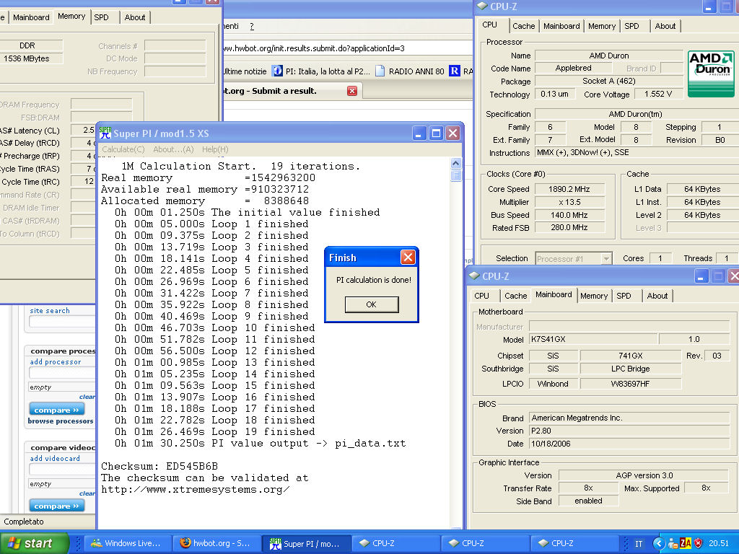The width and height of the screenshot is (739, 554).
Task: Switch to Cache tab in top CPU-Z window
Action: [x=524, y=26]
